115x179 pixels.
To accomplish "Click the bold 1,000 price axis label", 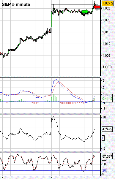I will pos(107,67).
